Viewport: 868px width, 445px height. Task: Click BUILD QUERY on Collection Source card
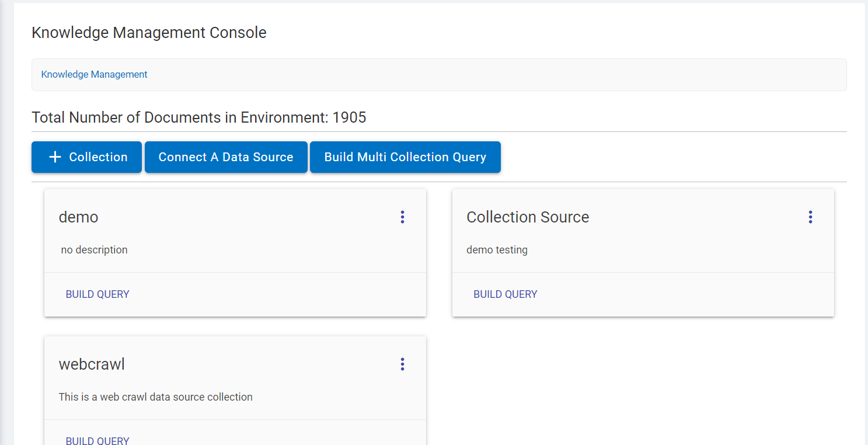click(506, 294)
